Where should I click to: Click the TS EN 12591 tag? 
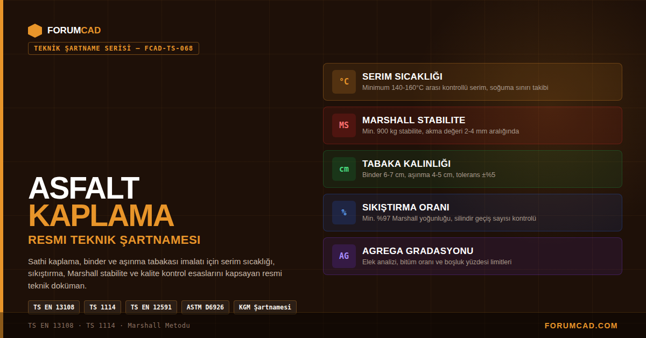point(151,307)
